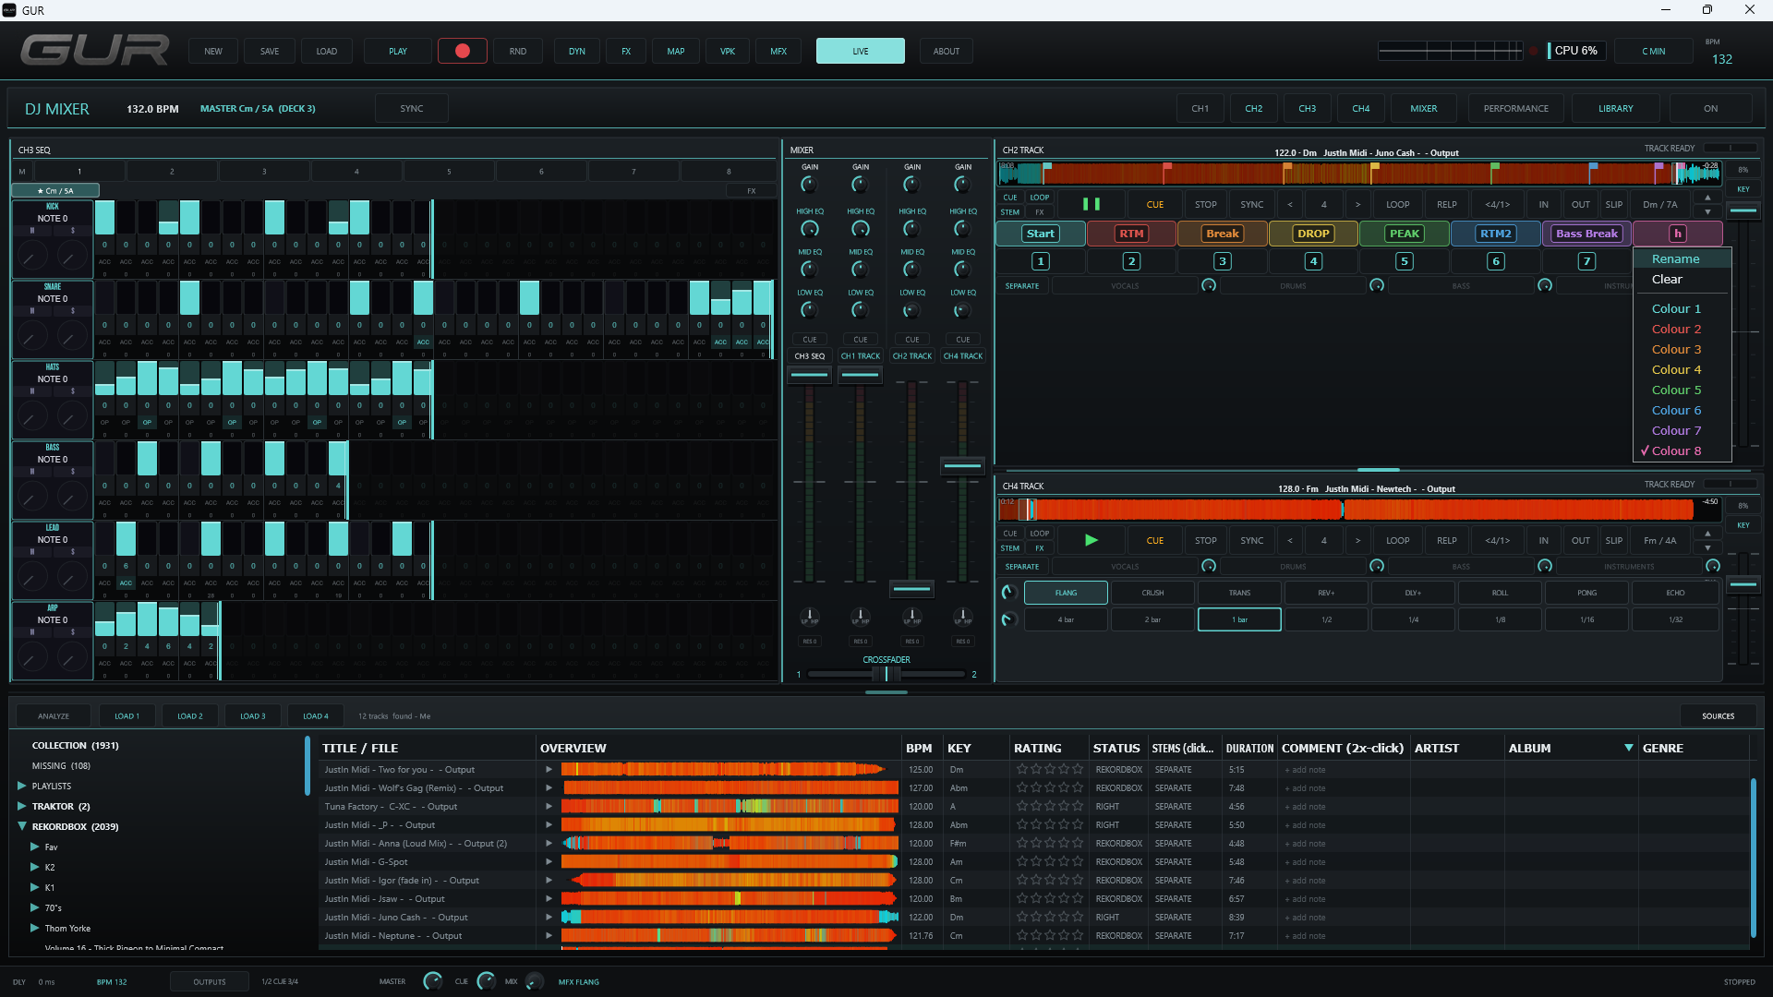Toggle the LIVE mode button
This screenshot has width=1773, height=997.
(x=860, y=52)
